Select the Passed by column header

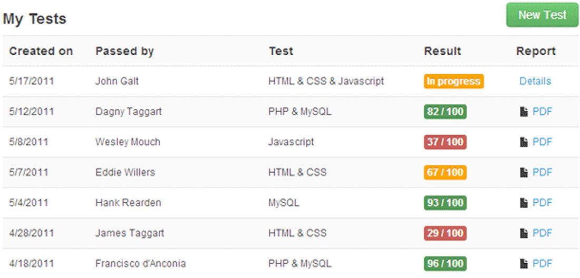point(124,51)
